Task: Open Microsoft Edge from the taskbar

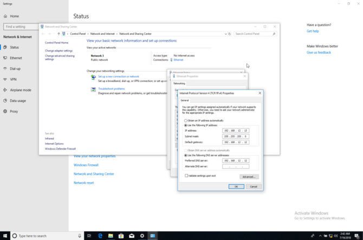Action: (101, 236)
